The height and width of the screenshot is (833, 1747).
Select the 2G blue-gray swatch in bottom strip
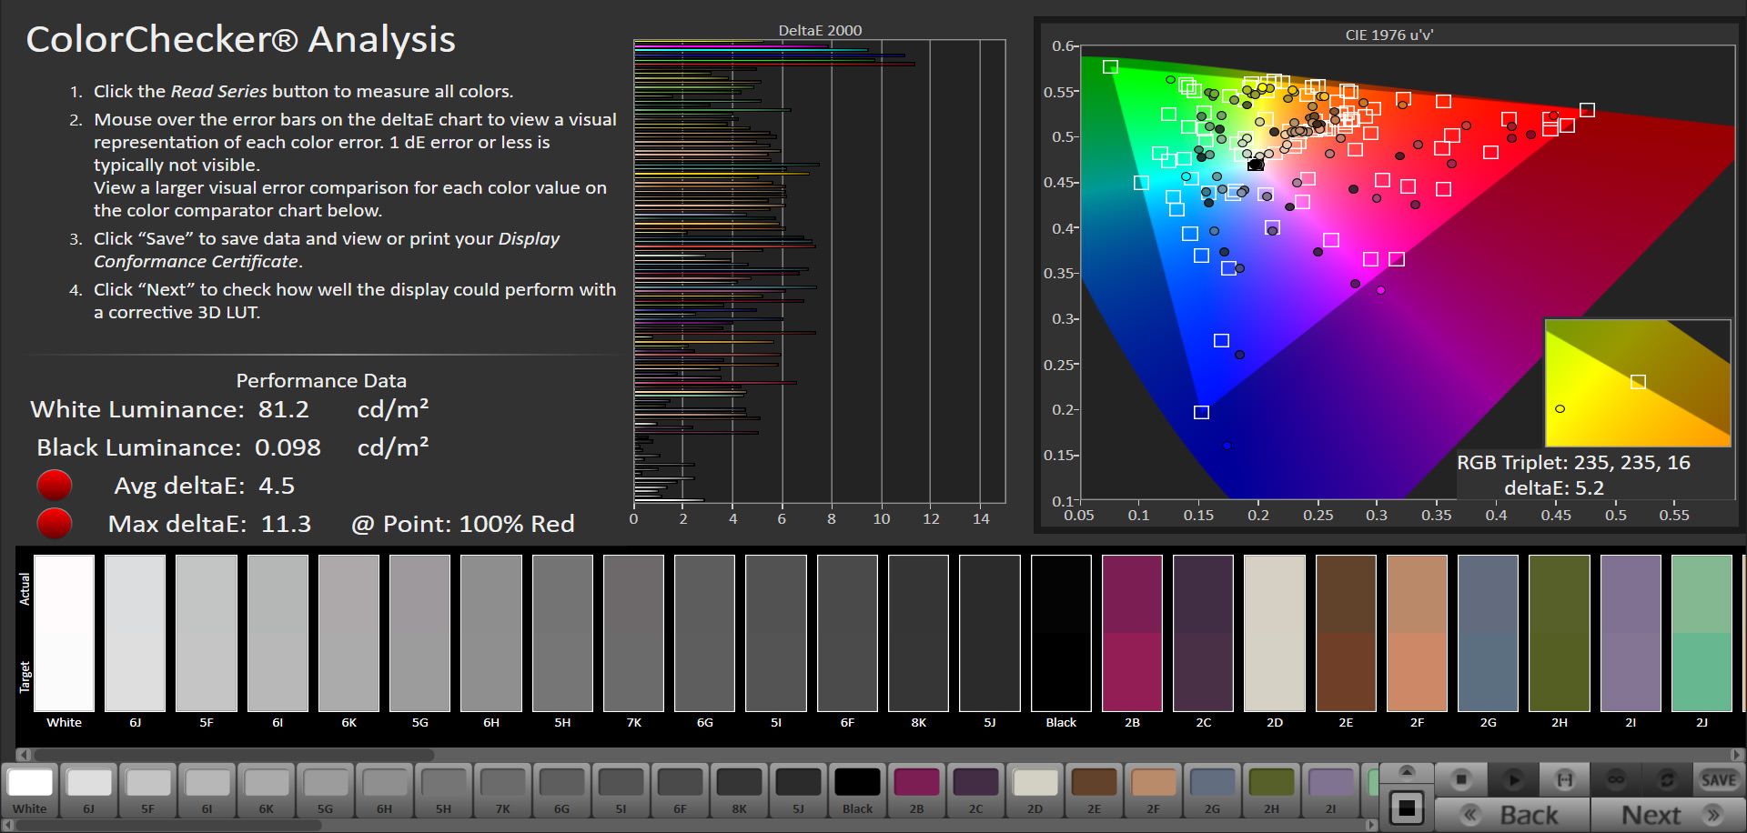[x=1213, y=790]
